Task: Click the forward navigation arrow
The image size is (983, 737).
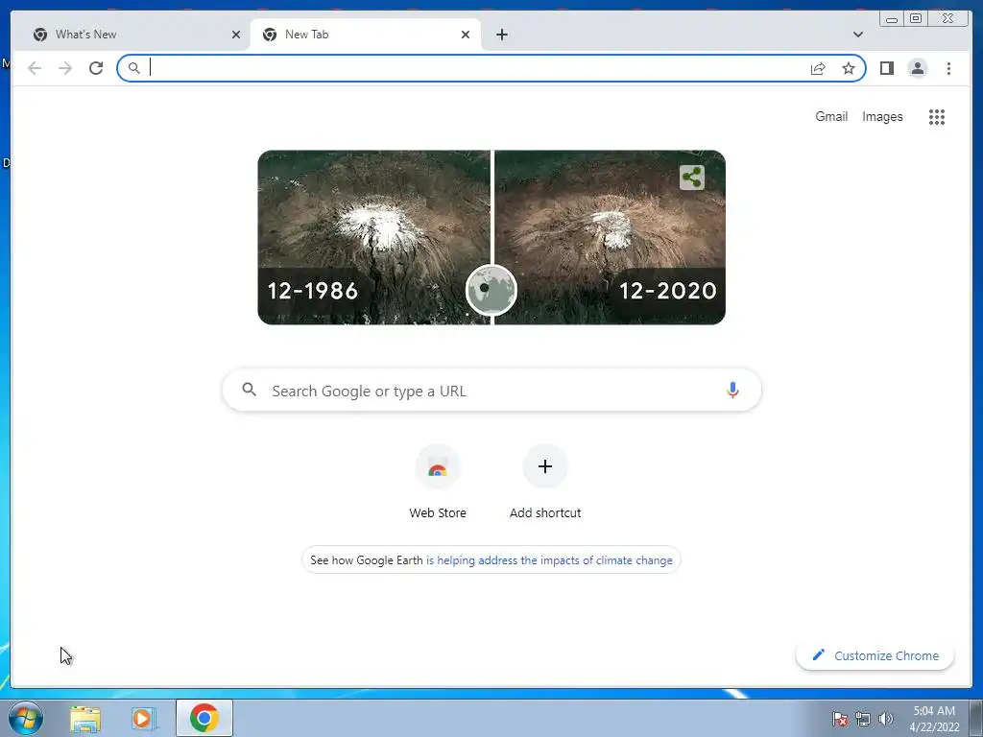Action: (x=65, y=68)
